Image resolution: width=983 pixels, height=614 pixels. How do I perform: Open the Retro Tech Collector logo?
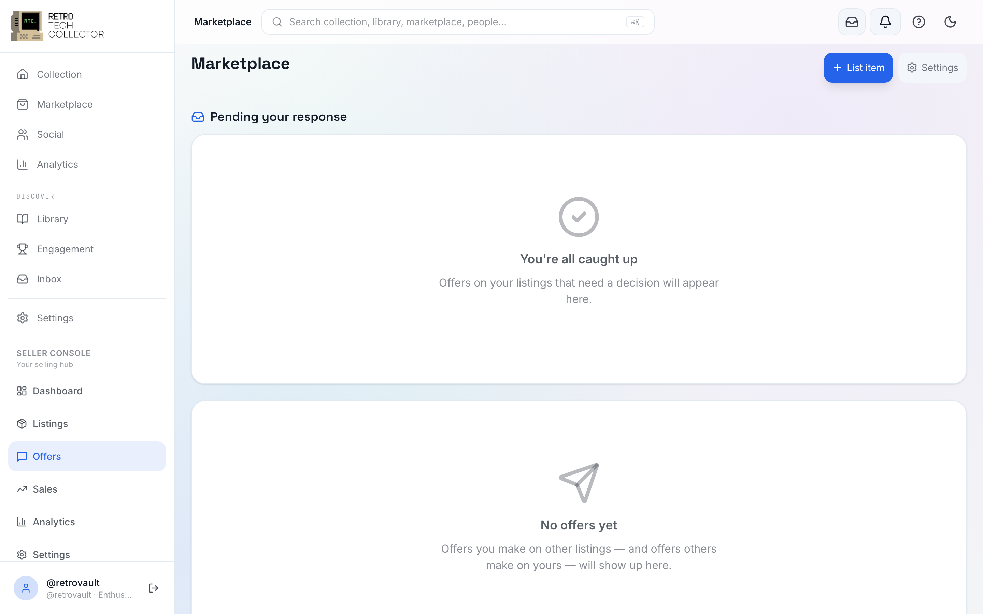tap(57, 26)
